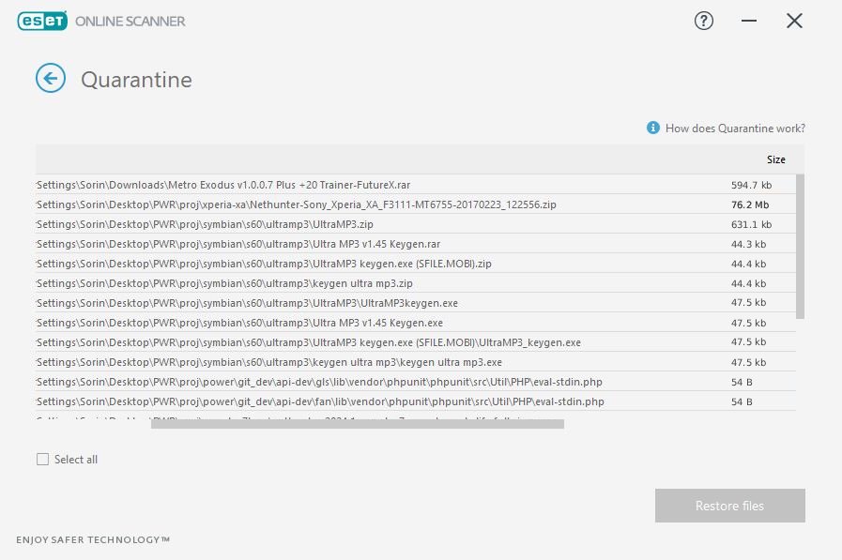Select the UltraMP3\UltraMP3keygen.exe row
Viewport: 842px width, 560px height.
coord(416,303)
